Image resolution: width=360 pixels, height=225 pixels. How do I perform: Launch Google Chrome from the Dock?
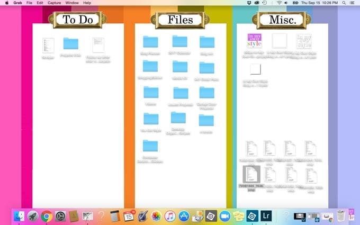pyautogui.click(x=47, y=216)
